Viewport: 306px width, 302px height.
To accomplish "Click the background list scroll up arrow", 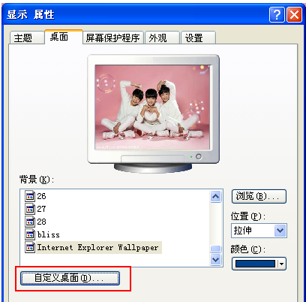I will point(215,197).
